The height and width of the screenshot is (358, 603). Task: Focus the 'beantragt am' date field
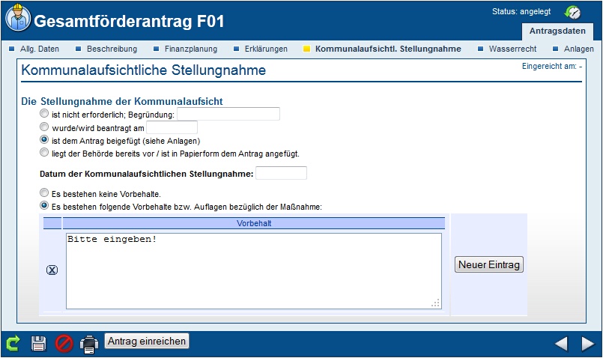point(172,127)
